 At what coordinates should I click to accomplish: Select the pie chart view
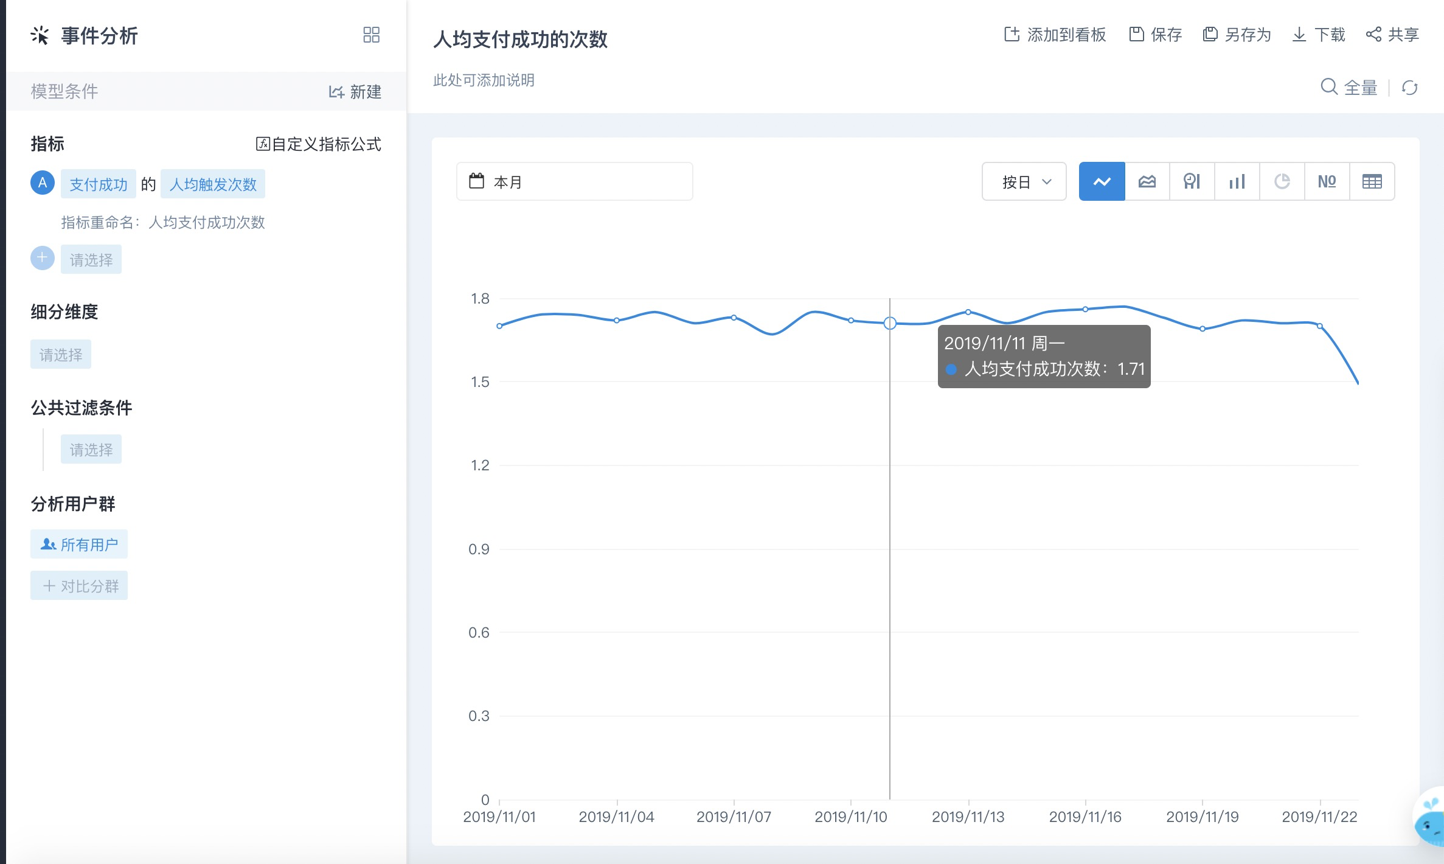pyautogui.click(x=1282, y=181)
